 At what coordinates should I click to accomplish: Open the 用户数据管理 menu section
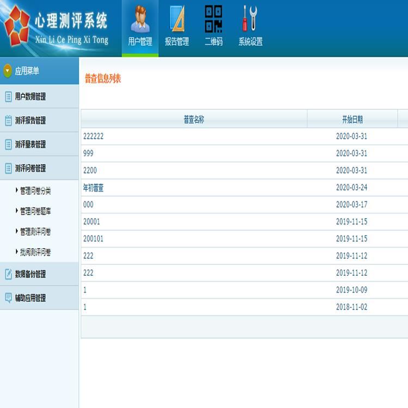(39, 96)
